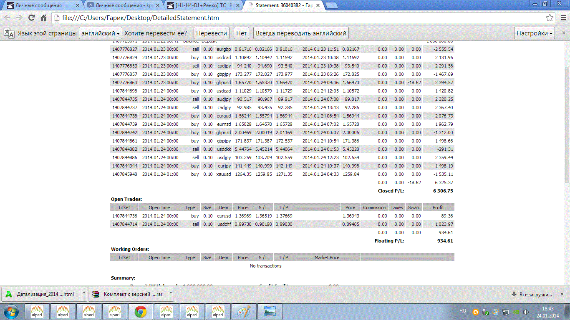Viewport: 570px width, 320px height.
Task: Open the browser home page
Action: coord(43,18)
